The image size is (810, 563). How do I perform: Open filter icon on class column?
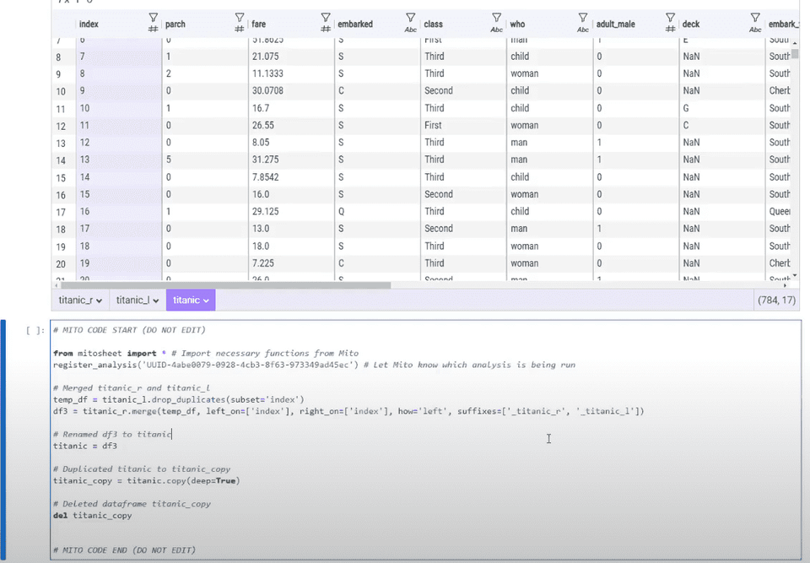496,18
